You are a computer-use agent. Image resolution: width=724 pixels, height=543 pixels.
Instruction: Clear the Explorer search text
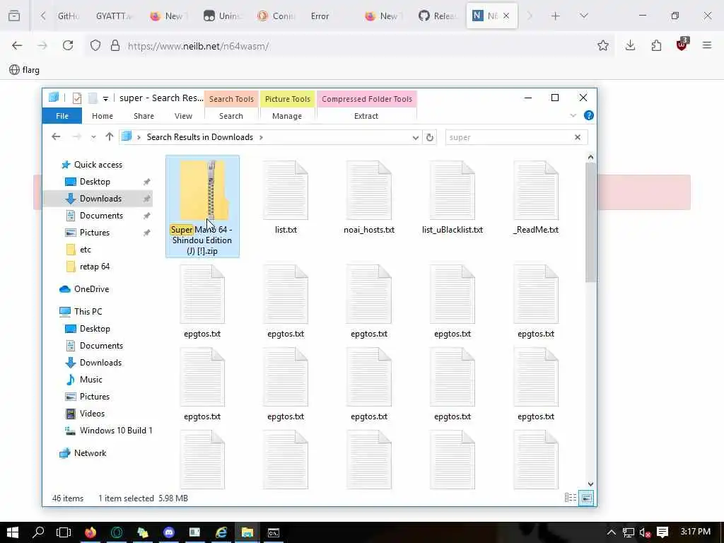pyautogui.click(x=577, y=137)
